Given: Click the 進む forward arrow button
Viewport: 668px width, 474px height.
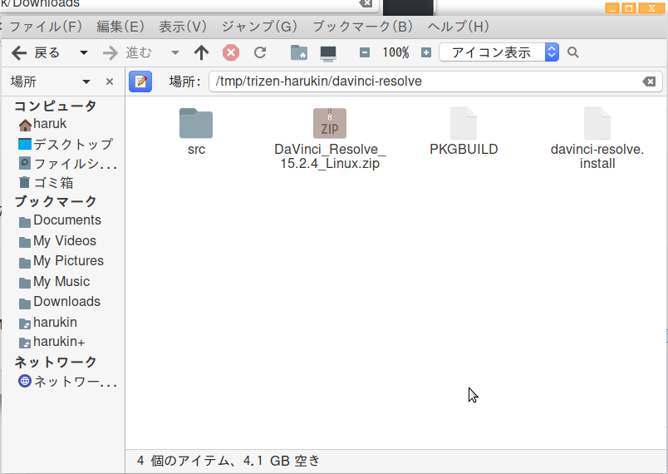Looking at the screenshot, I should click(127, 53).
